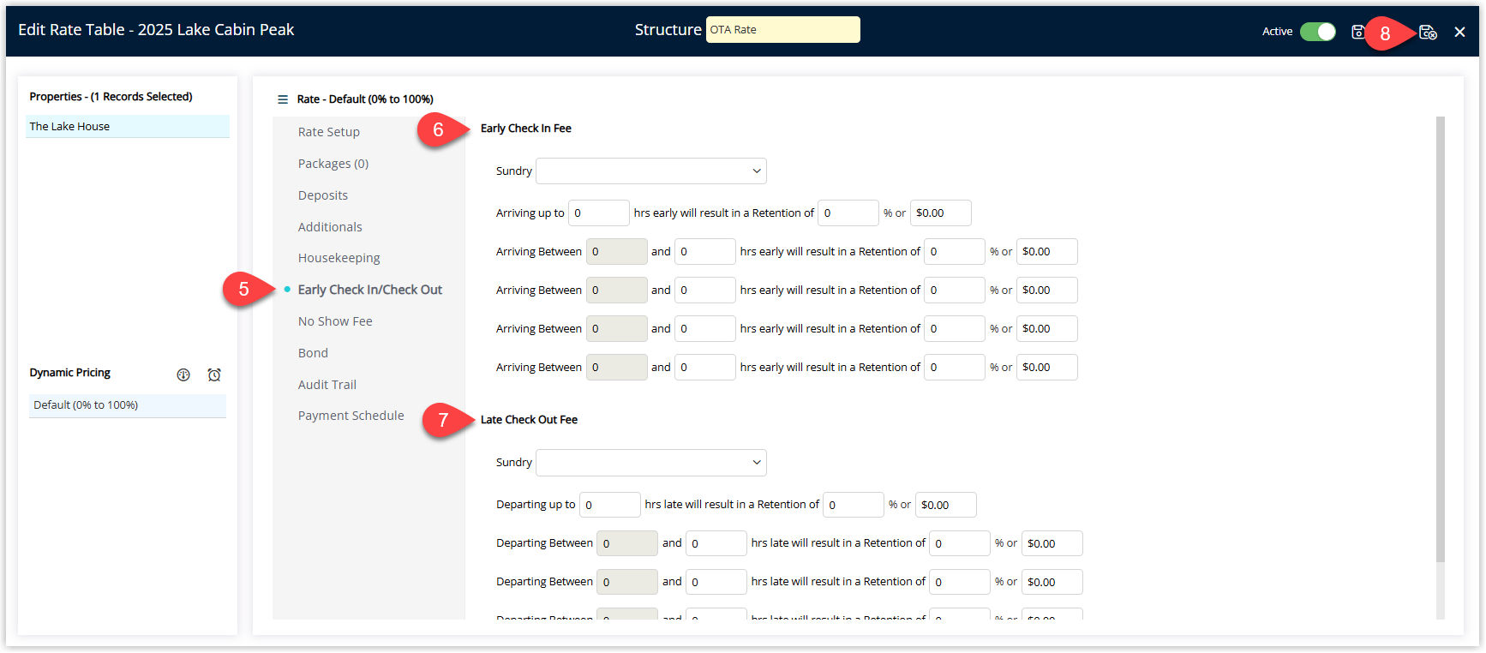Open the Payment Schedule section

tap(351, 416)
